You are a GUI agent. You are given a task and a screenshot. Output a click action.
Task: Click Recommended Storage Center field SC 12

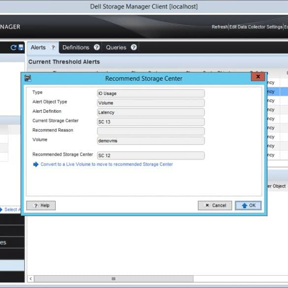point(151,156)
